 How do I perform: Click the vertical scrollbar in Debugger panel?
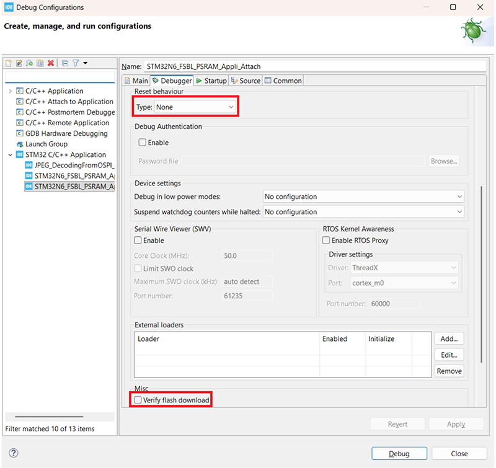click(481, 273)
